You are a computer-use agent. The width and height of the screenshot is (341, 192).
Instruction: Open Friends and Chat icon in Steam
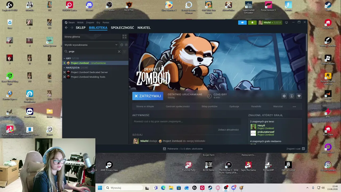[303, 149]
